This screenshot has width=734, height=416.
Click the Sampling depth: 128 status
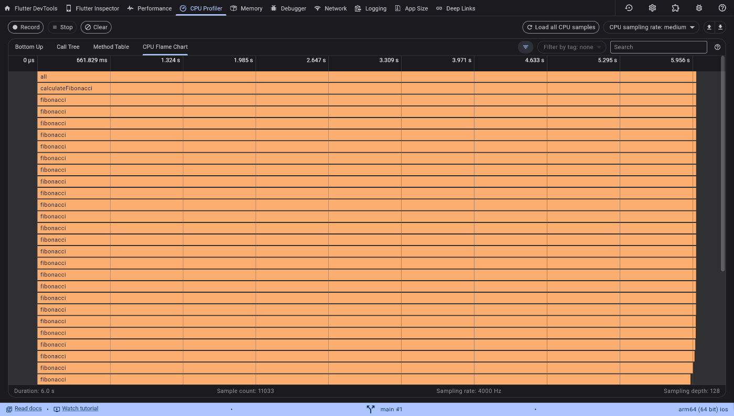pos(692,391)
